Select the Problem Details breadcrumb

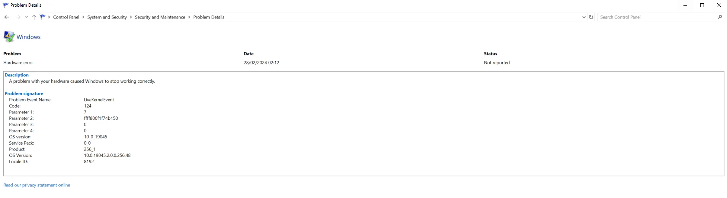tap(209, 17)
